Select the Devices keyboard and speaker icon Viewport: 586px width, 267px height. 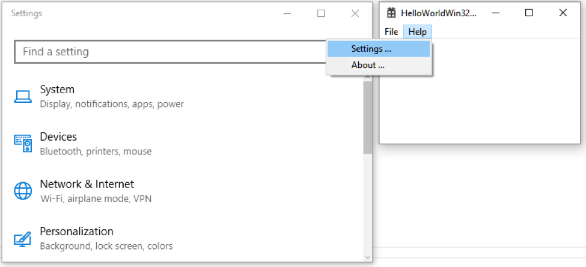coord(23,144)
